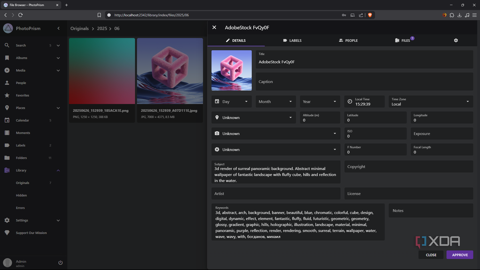
Task: Click the browser reload icon
Action: (x=20, y=15)
